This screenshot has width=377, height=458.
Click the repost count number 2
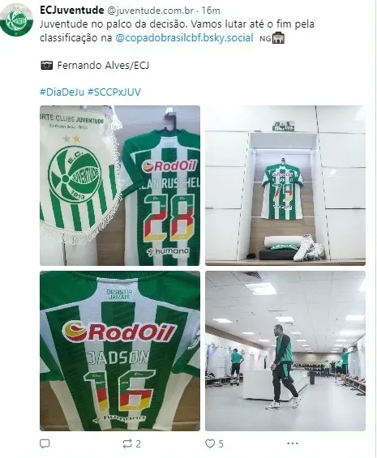[x=138, y=444]
